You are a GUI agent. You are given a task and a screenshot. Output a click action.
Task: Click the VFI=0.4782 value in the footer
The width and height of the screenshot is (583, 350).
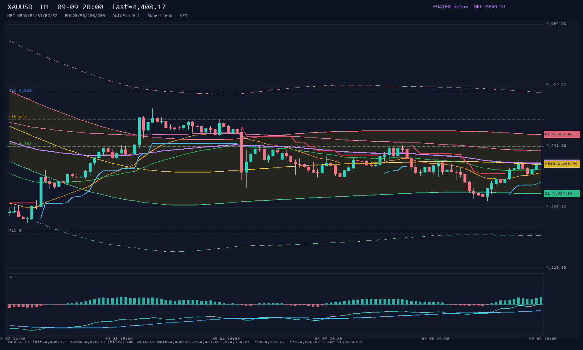pyautogui.click(x=349, y=342)
